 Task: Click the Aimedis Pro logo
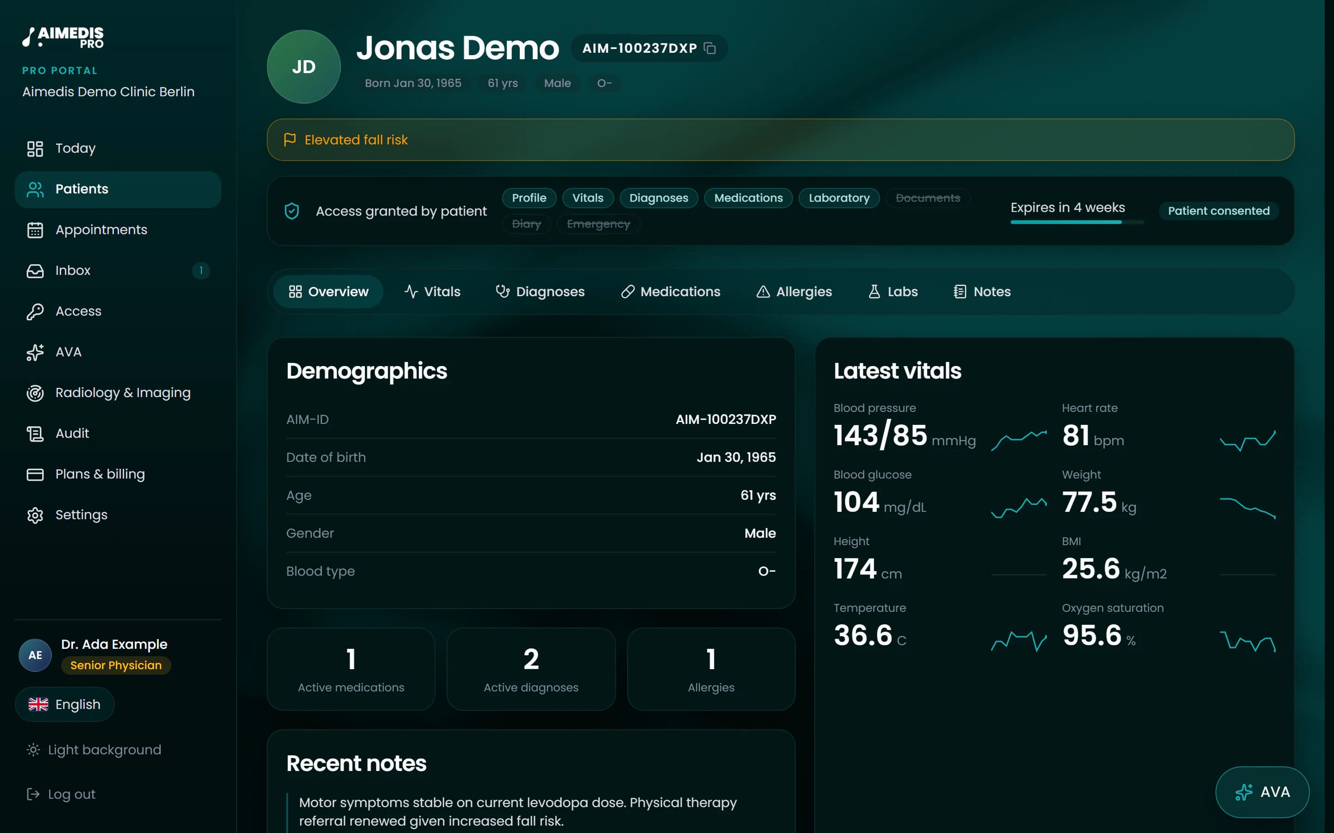pos(63,37)
